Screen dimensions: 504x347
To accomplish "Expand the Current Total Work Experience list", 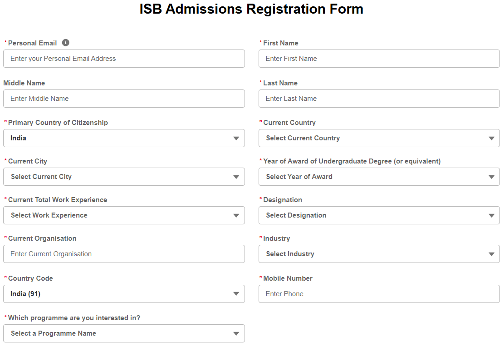I will (124, 215).
